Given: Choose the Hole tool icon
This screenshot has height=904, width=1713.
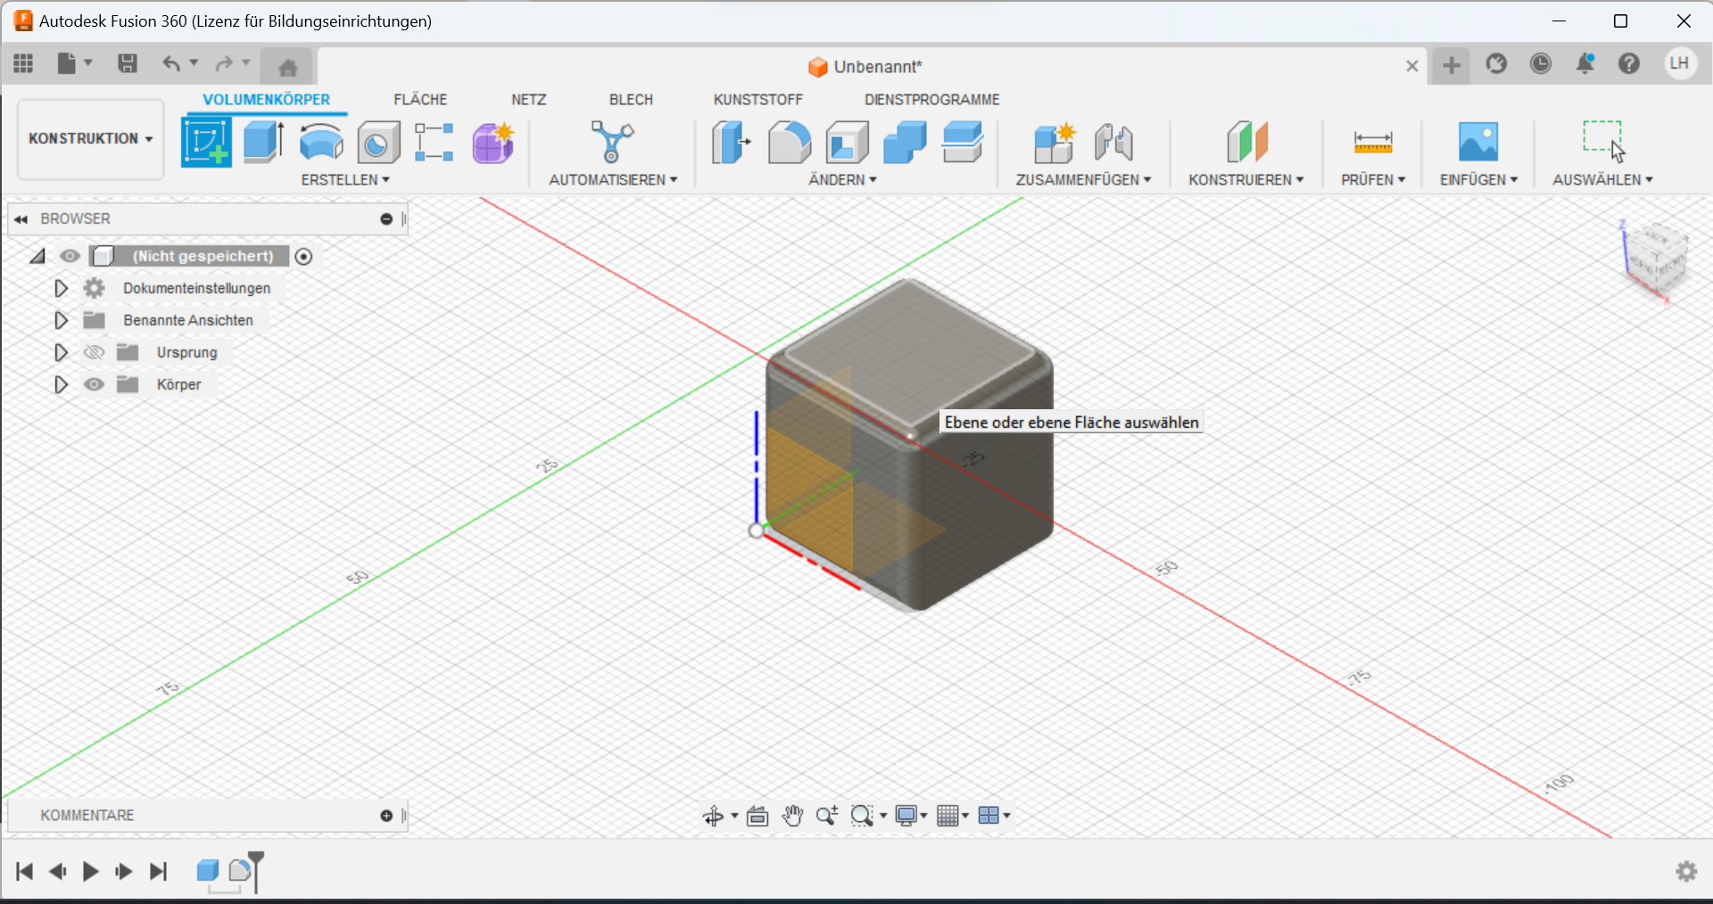Looking at the screenshot, I should [x=378, y=143].
